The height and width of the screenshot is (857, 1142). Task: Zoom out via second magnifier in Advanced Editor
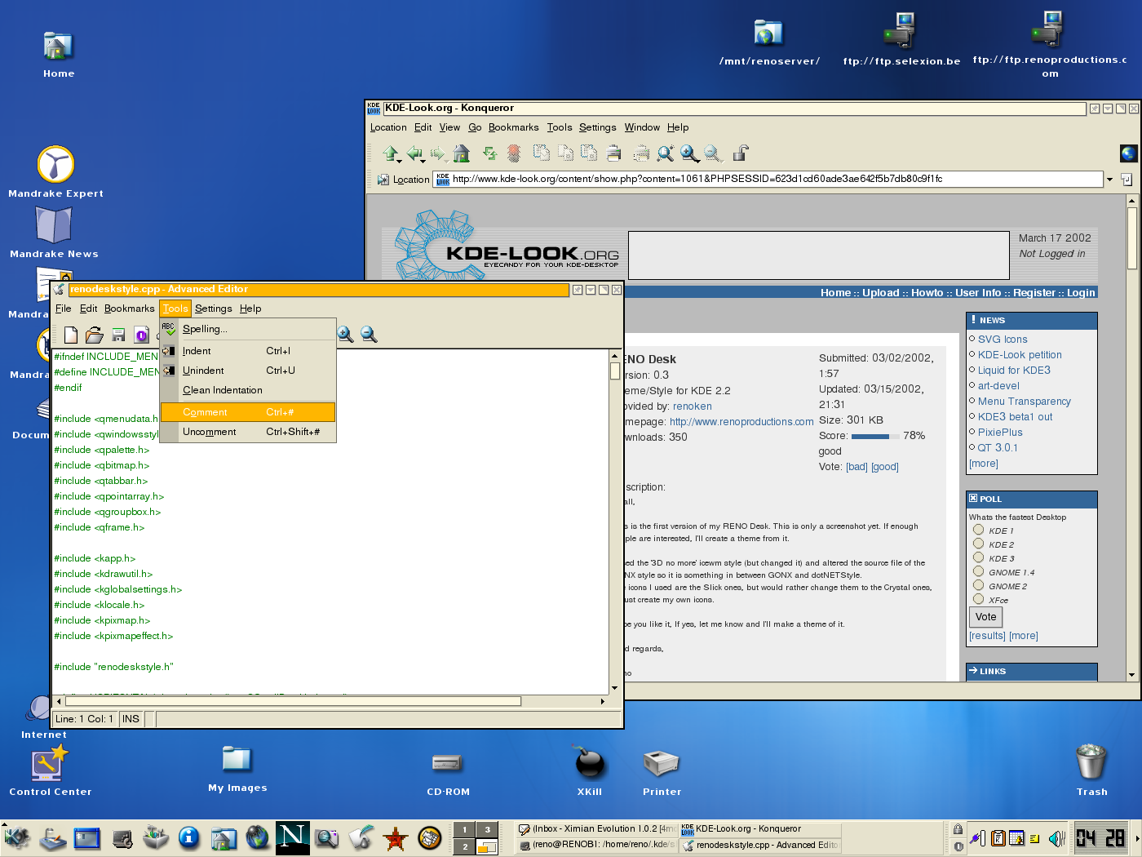point(369,334)
